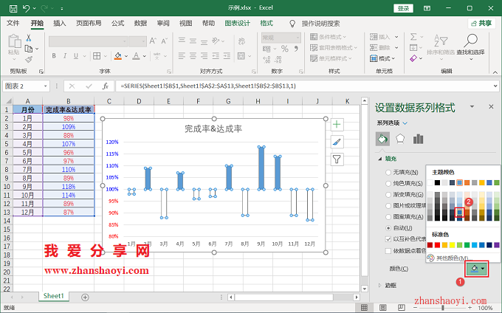This screenshot has height=313, width=502.
Task: Click the increase font size icon
Action: (x=153, y=41)
